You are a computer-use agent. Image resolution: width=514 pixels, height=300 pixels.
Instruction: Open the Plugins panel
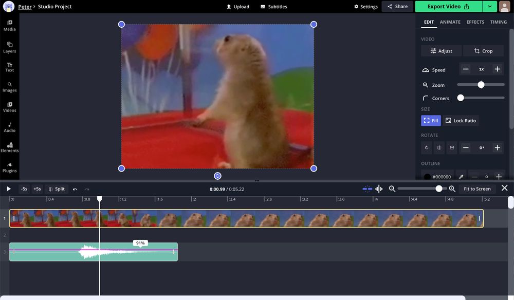[9, 167]
